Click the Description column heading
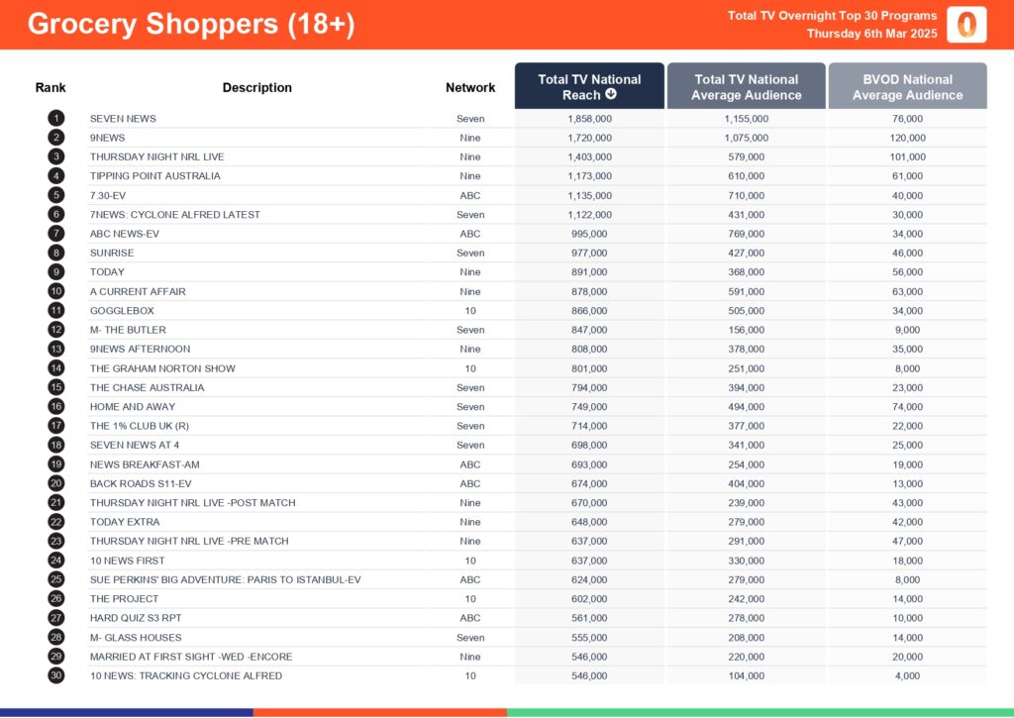The width and height of the screenshot is (1014, 718). [256, 88]
